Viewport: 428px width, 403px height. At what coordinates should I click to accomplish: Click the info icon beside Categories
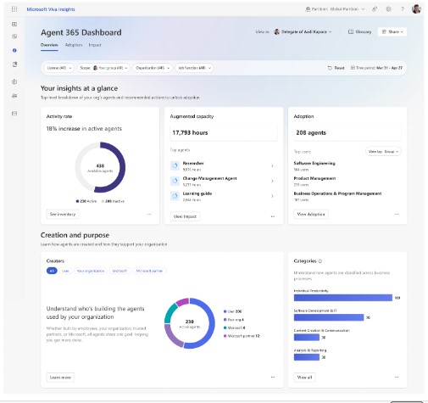[320, 261]
